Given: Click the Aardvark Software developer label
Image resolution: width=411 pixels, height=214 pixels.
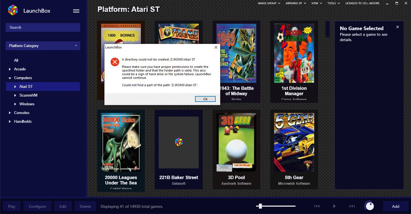Looking at the screenshot, I should click(236, 184).
